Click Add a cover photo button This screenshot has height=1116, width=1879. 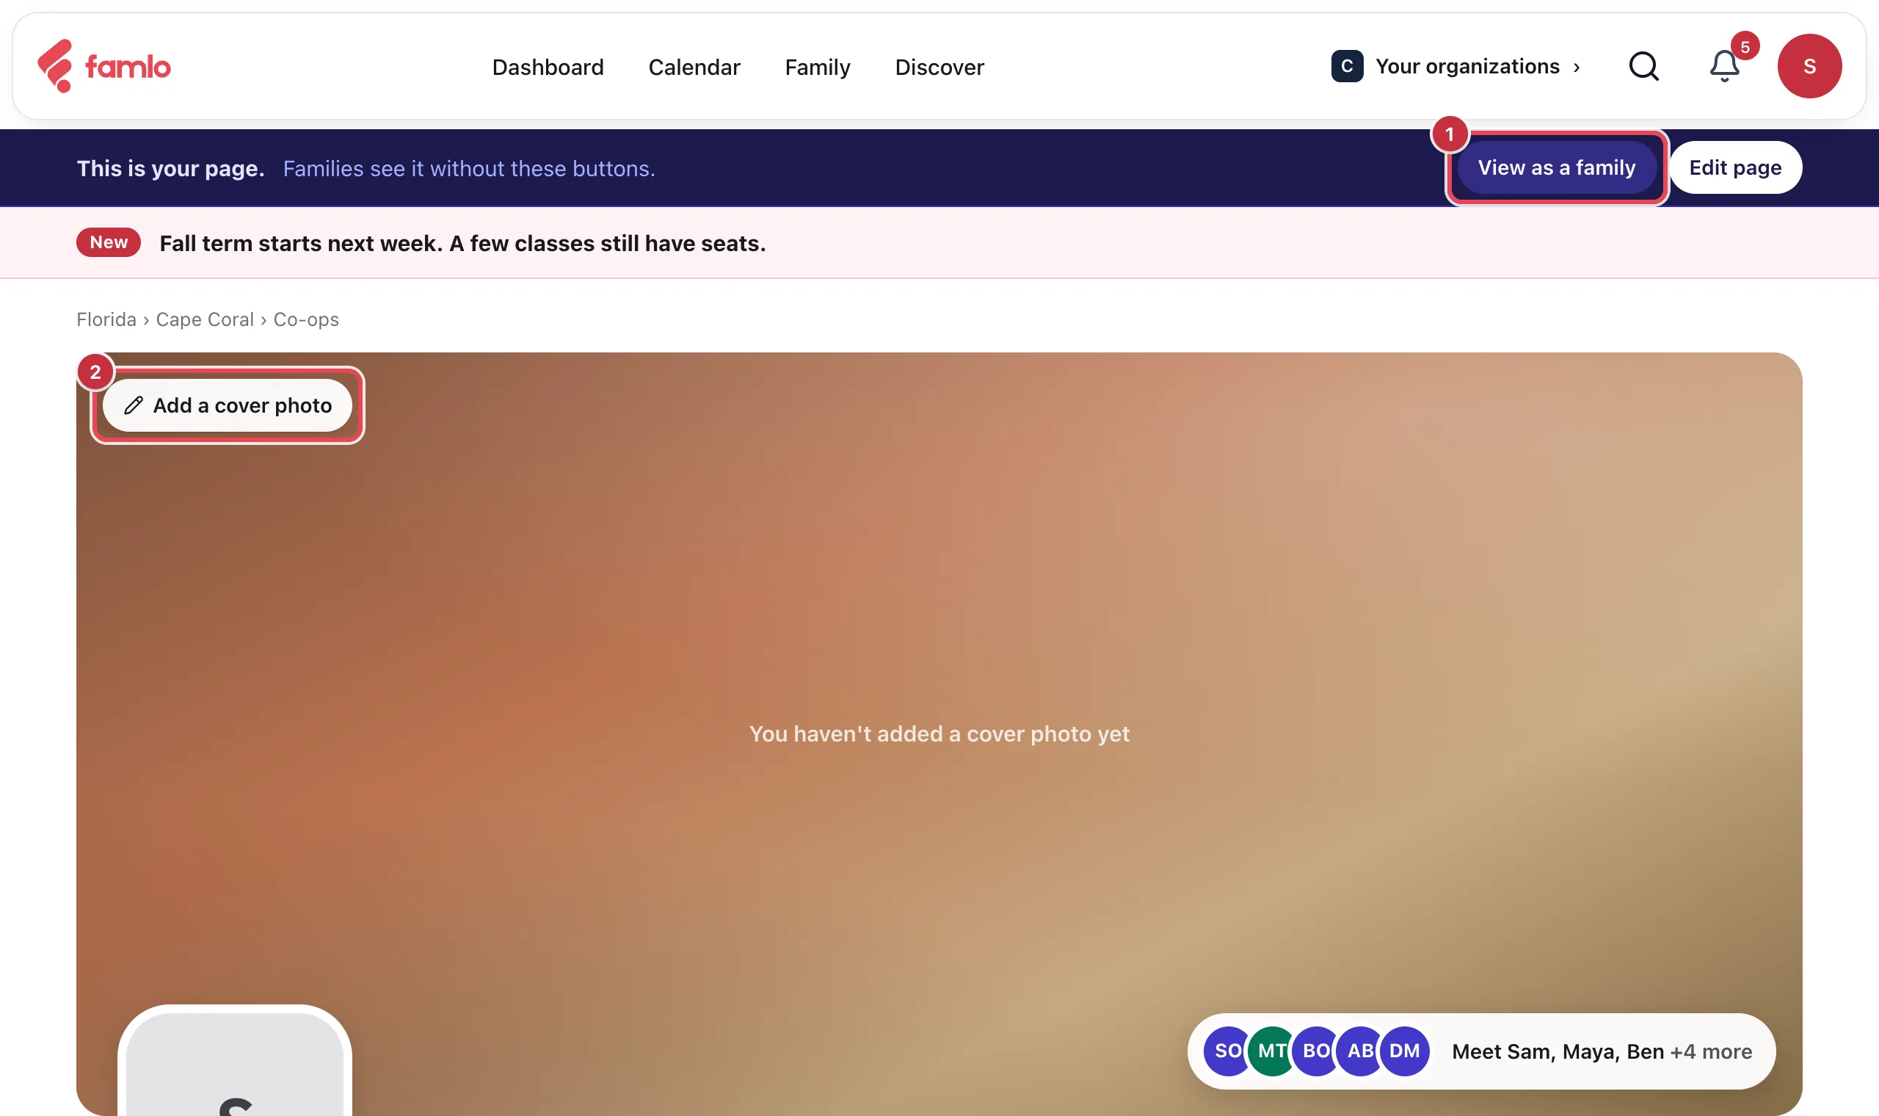228,405
